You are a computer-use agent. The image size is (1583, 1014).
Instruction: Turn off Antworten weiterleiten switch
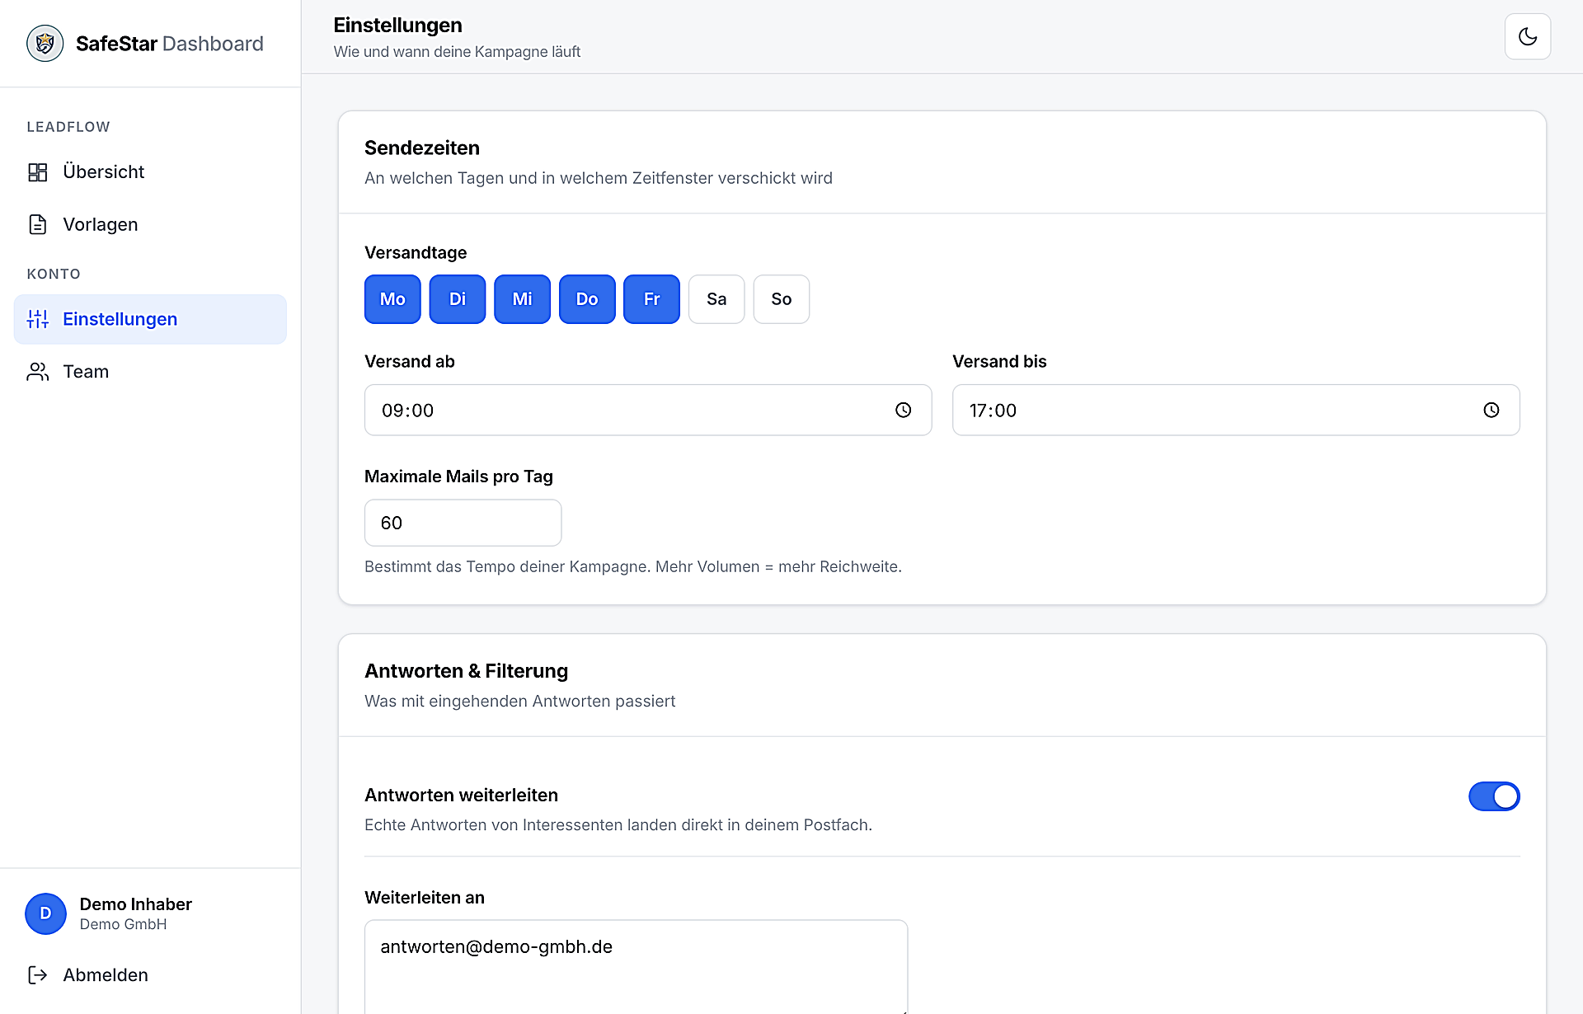(1494, 796)
